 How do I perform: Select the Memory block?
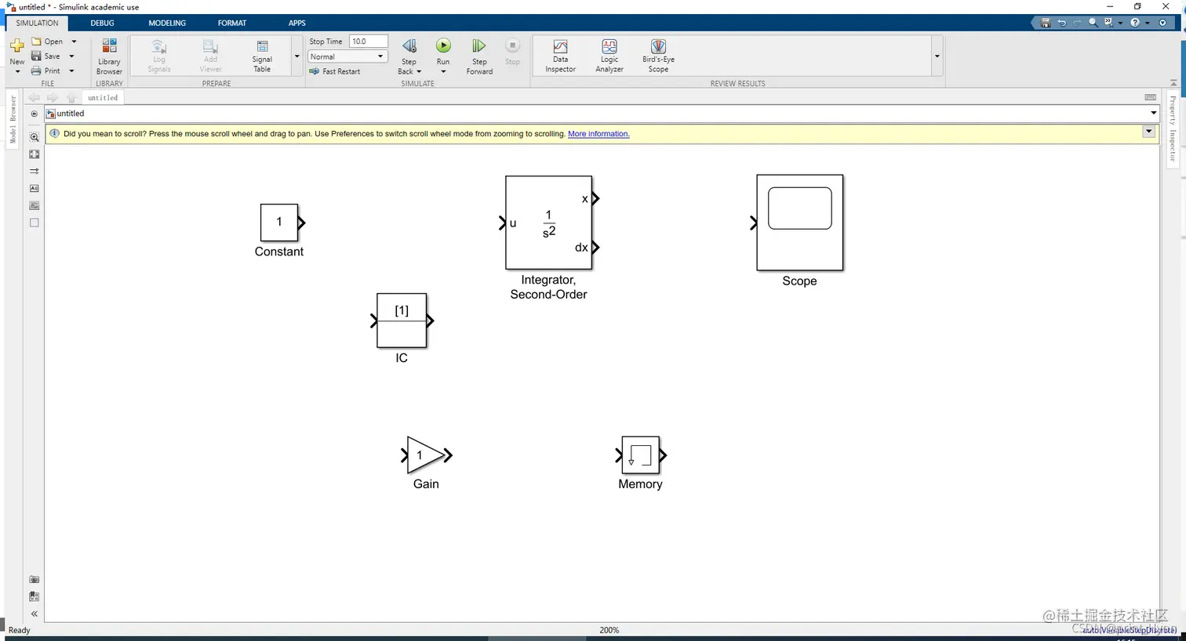coord(640,455)
